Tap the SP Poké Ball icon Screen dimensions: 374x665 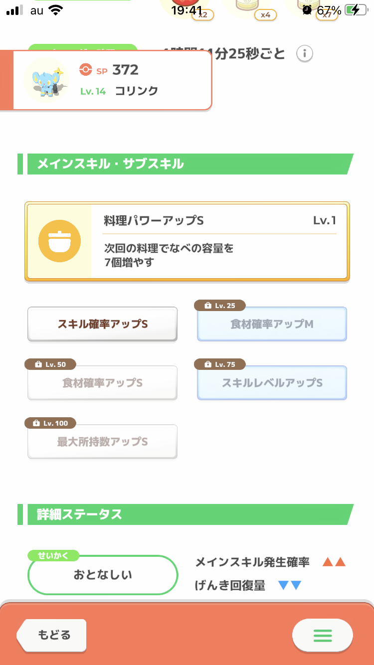86,70
